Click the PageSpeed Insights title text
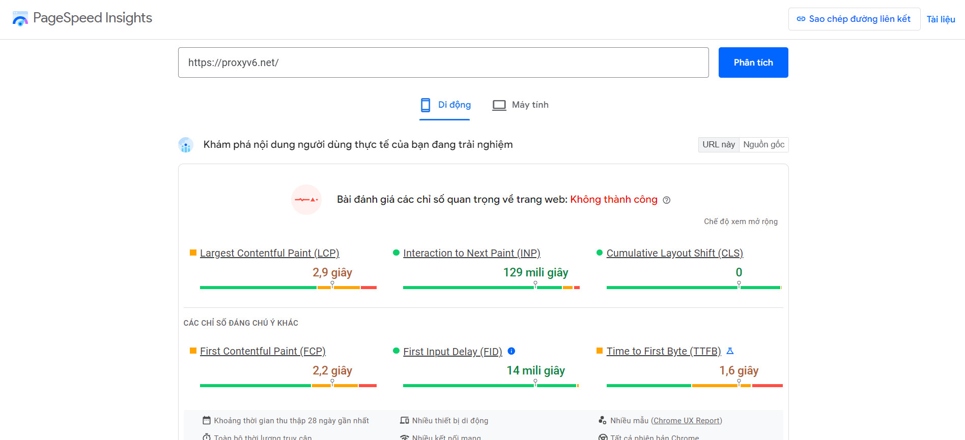This screenshot has height=440, width=965. (x=93, y=18)
